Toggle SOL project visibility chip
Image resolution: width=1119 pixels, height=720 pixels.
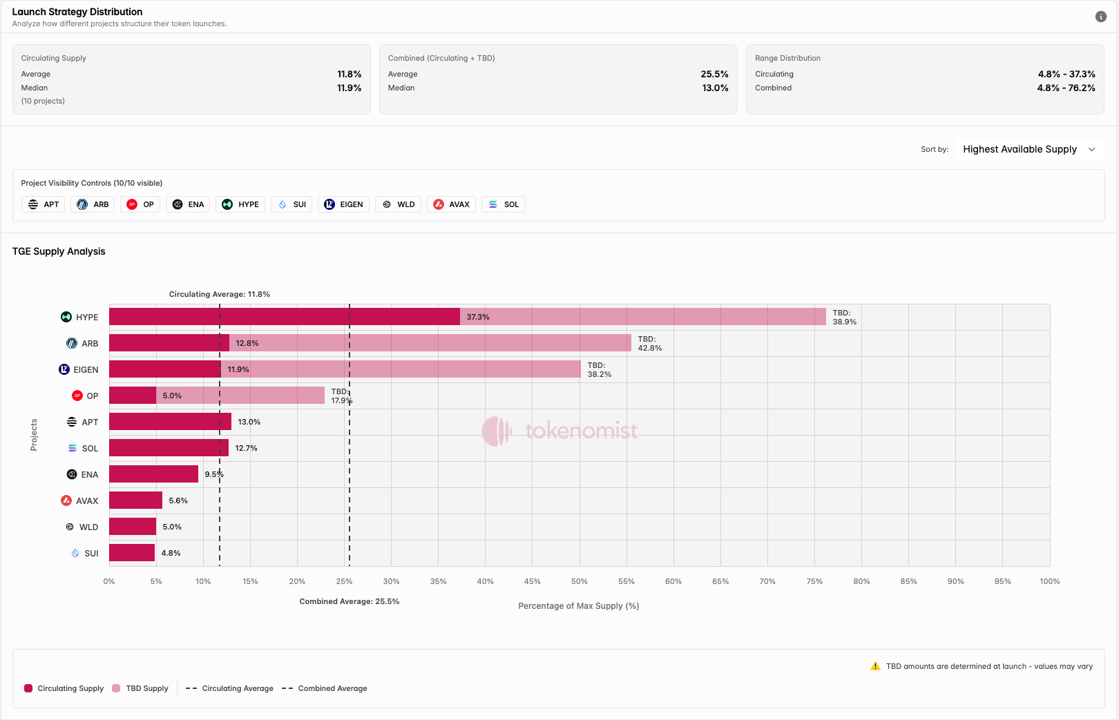tap(503, 204)
